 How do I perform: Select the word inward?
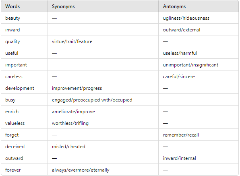pos(12,30)
